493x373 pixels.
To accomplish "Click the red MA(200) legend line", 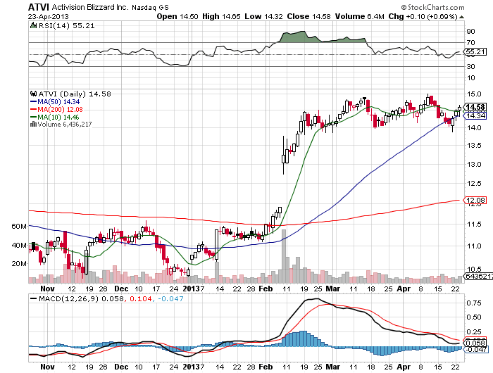I will (33, 109).
